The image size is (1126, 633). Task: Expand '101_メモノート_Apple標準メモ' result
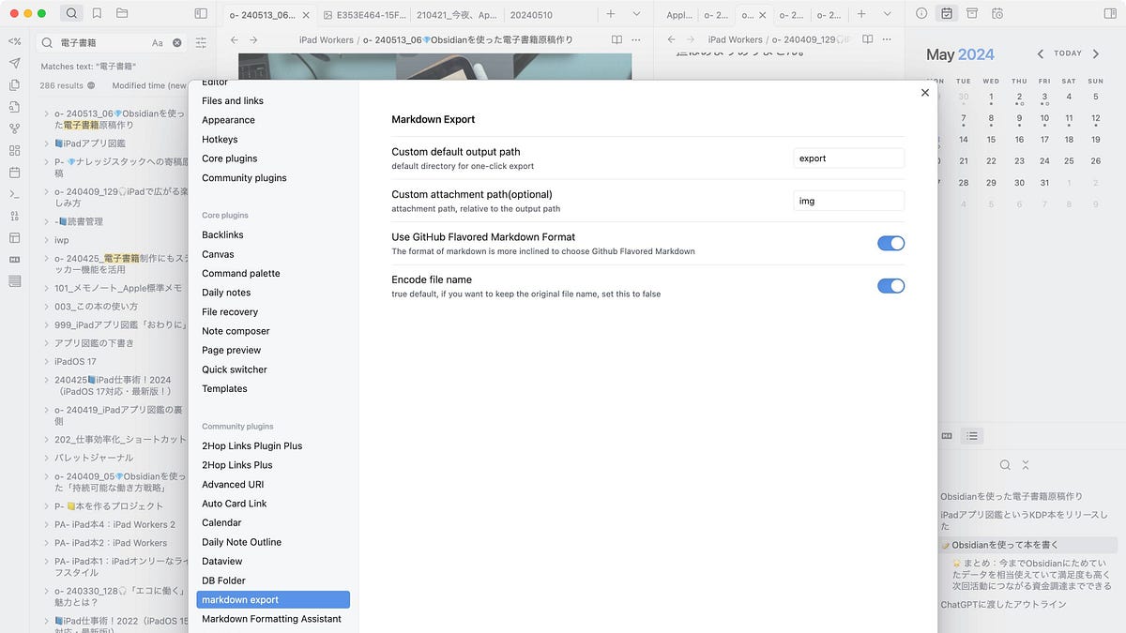coord(46,289)
